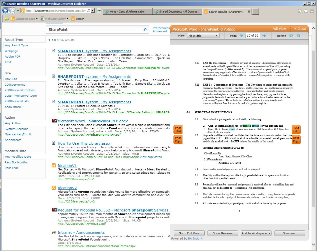This screenshot has height=251, width=317.
Task: Switch to the Home - Central Administration tab
Action: (127, 12)
